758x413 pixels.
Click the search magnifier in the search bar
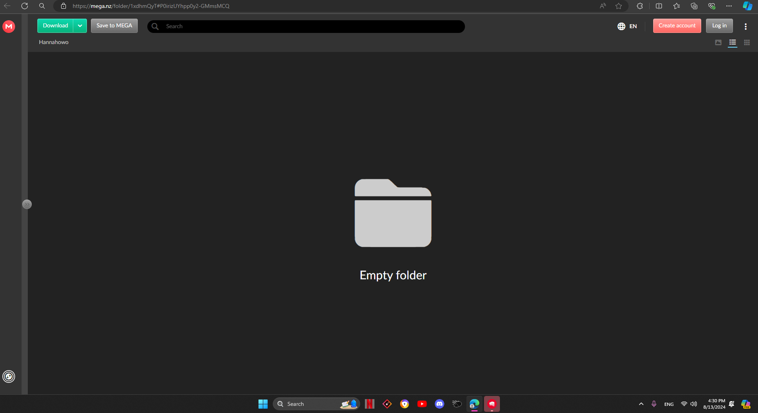155,26
